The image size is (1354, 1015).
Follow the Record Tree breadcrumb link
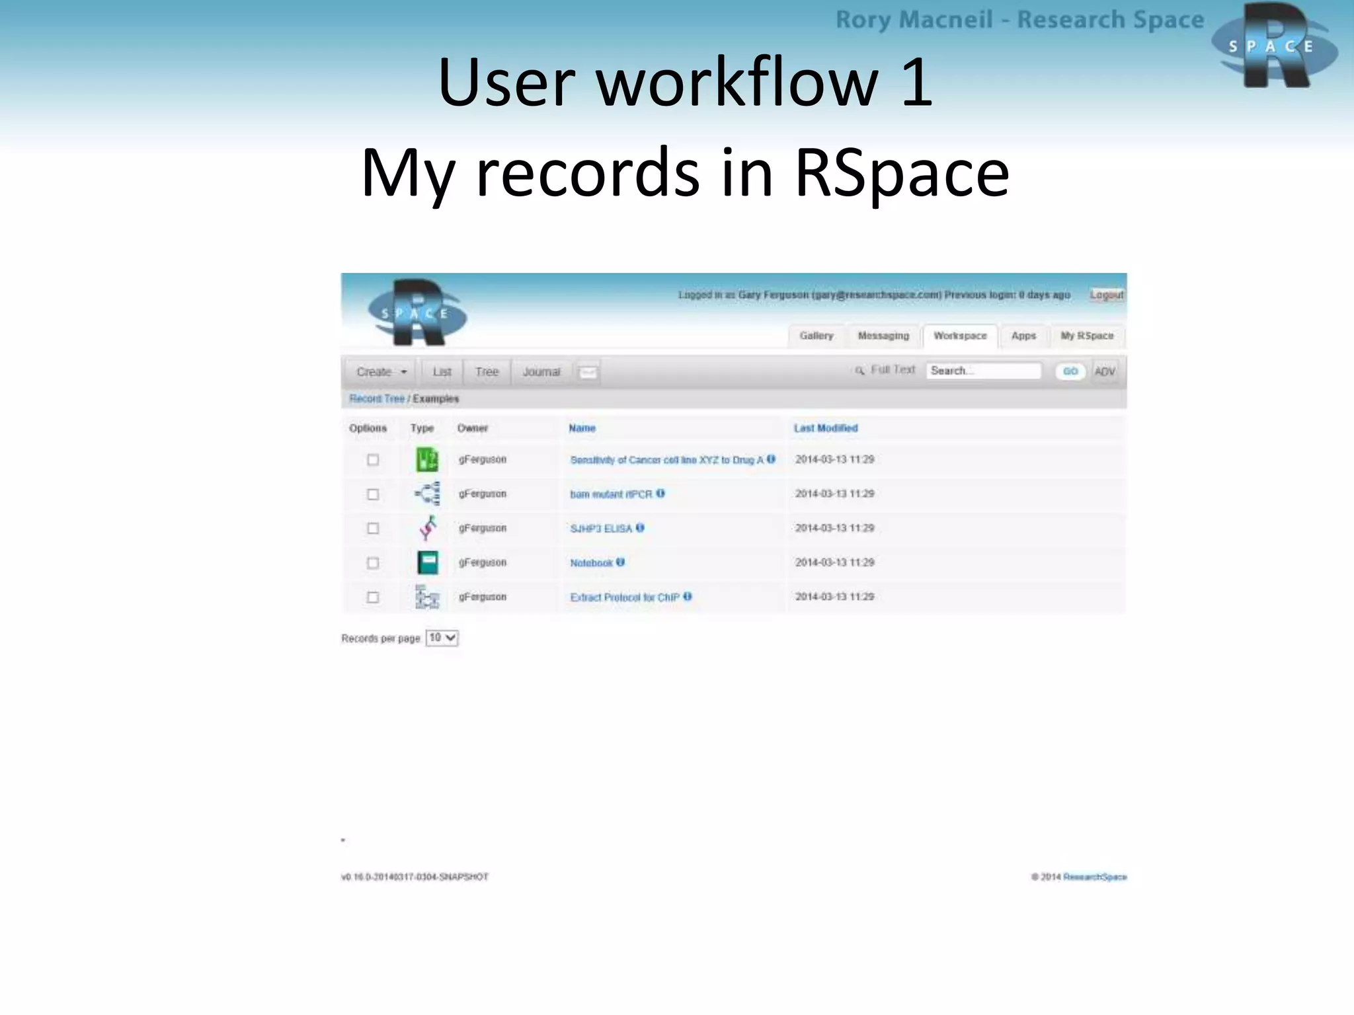[x=377, y=398]
